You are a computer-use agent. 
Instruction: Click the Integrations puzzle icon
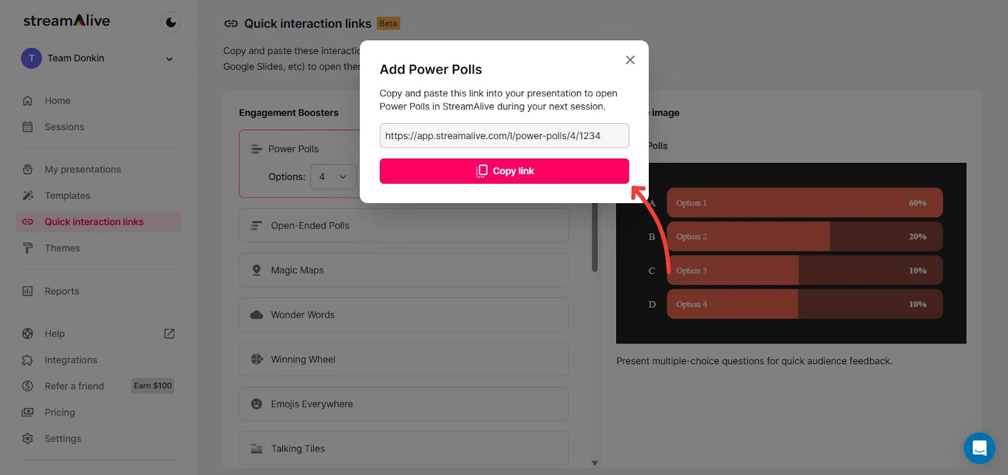[28, 360]
